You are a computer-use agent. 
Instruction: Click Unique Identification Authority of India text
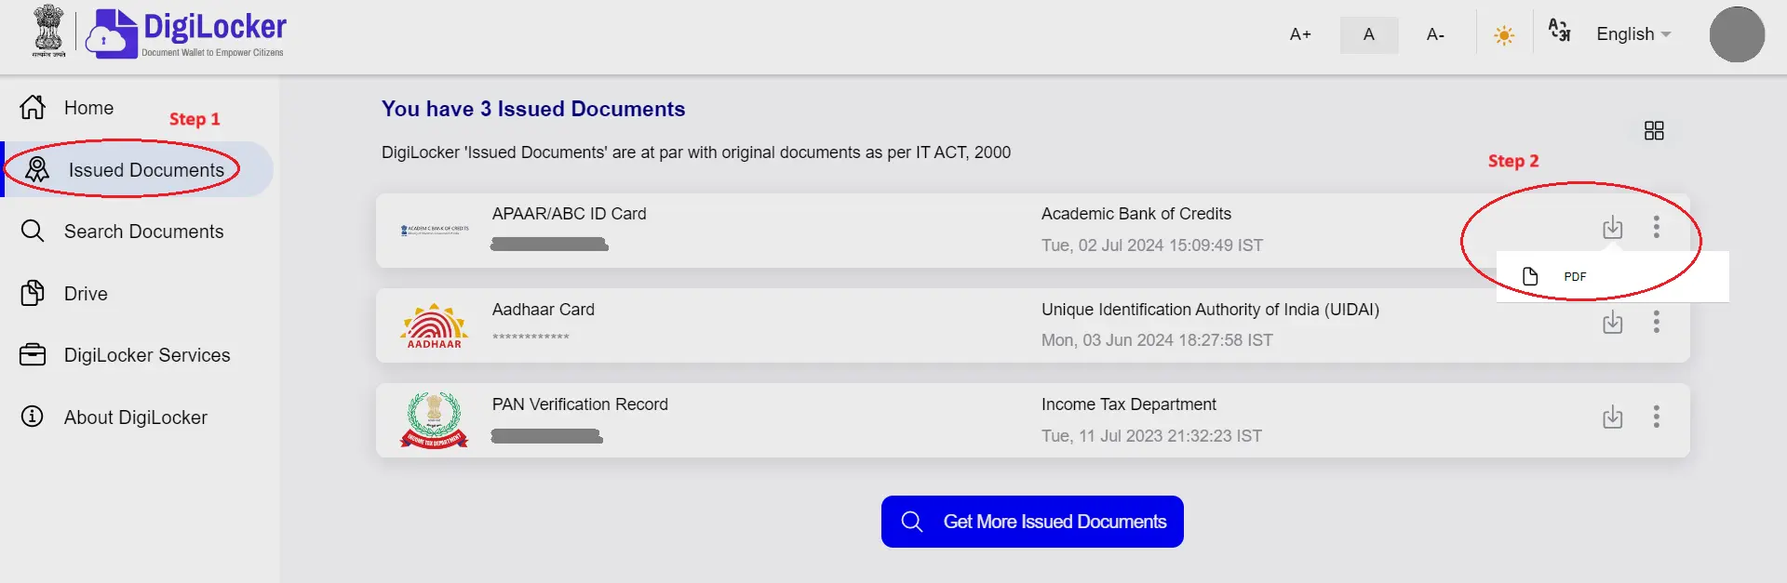pos(1210,310)
